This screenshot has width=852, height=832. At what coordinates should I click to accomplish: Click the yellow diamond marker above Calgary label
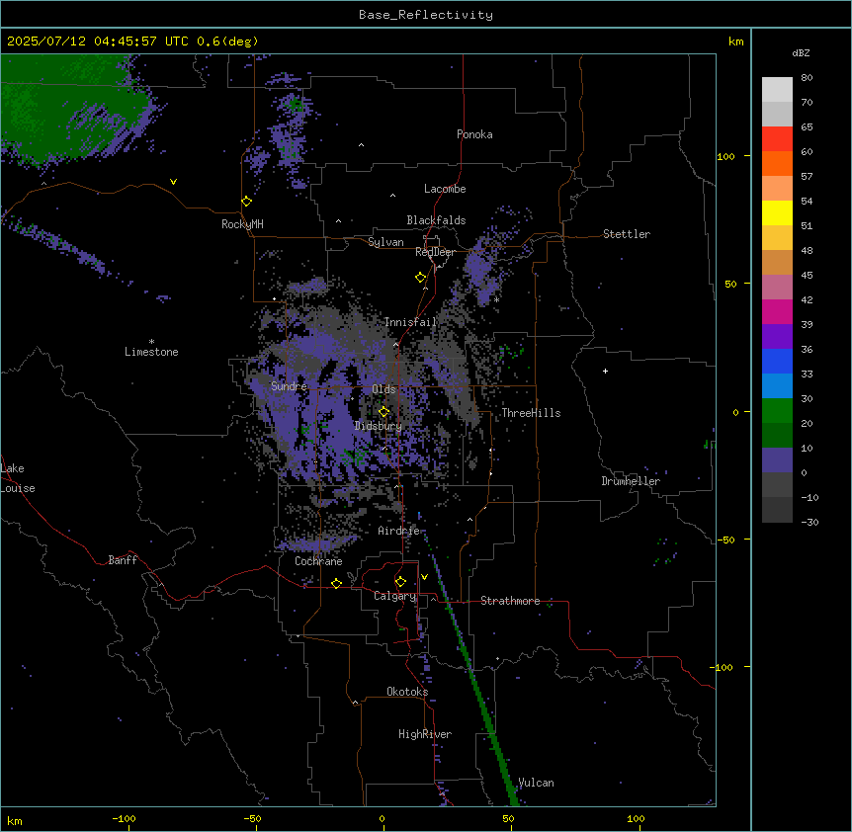point(400,582)
